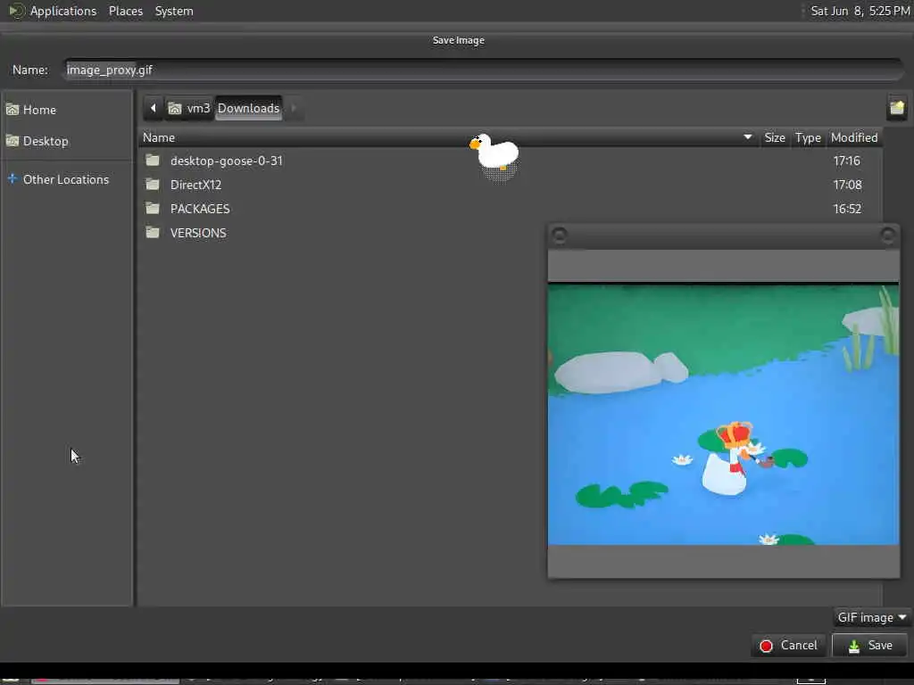Viewport: 914px width, 685px height.
Task: Click the Save button
Action: coord(869,646)
